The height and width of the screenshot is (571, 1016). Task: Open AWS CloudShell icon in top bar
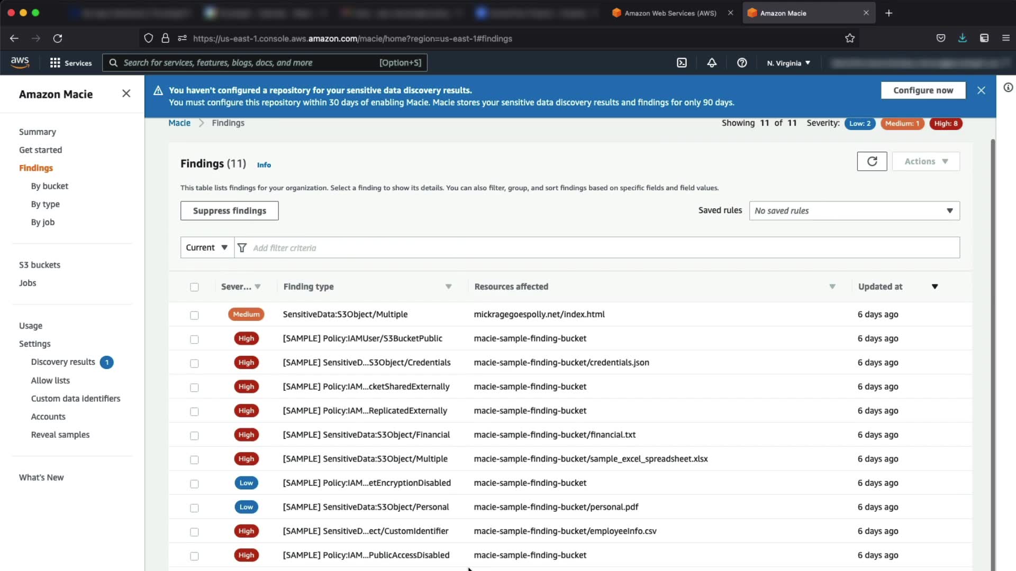(x=682, y=63)
